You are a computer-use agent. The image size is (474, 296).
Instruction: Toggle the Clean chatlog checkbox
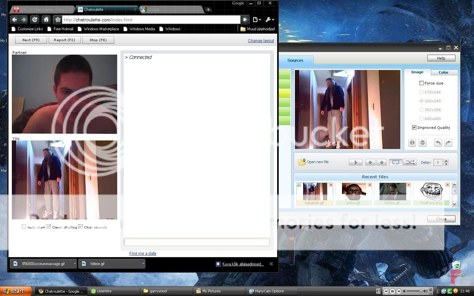point(49,227)
